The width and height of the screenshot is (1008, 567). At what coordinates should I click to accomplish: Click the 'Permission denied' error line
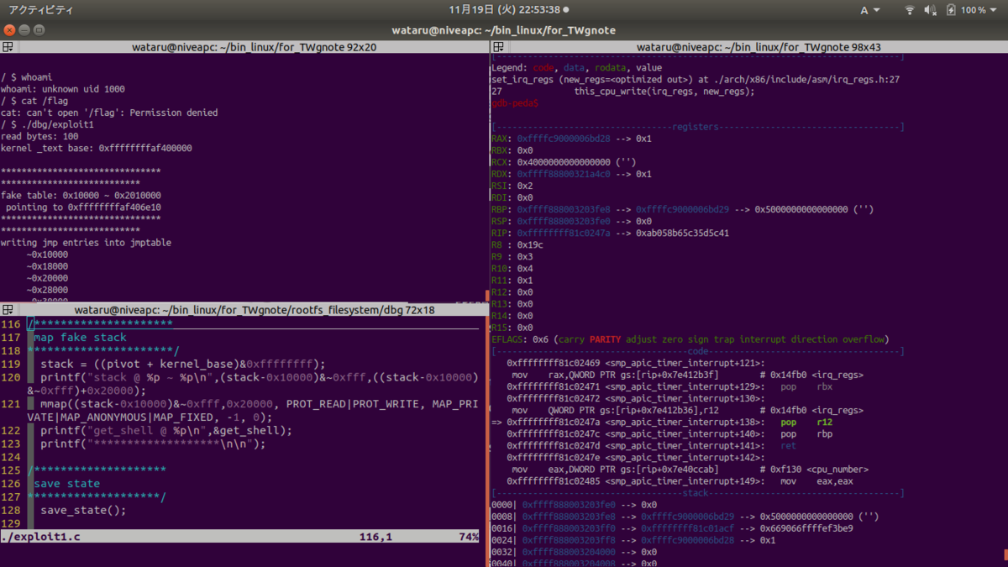[109, 113]
